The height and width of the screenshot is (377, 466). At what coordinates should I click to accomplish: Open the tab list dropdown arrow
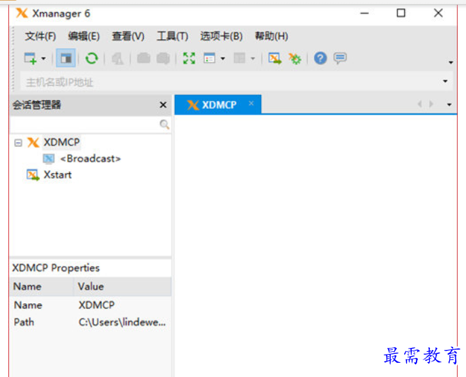449,105
